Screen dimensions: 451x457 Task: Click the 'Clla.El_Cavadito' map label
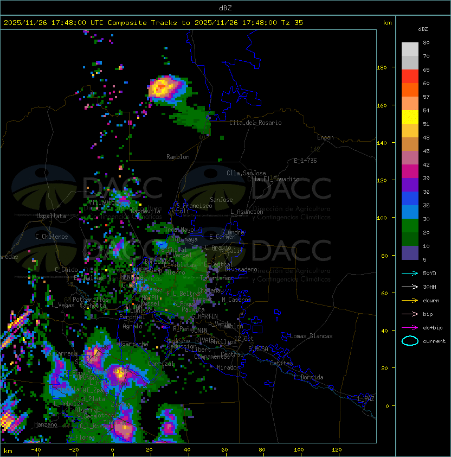(x=273, y=179)
